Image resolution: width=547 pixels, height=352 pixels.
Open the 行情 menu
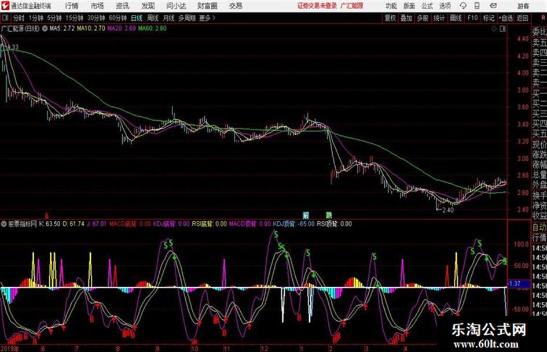pos(72,6)
